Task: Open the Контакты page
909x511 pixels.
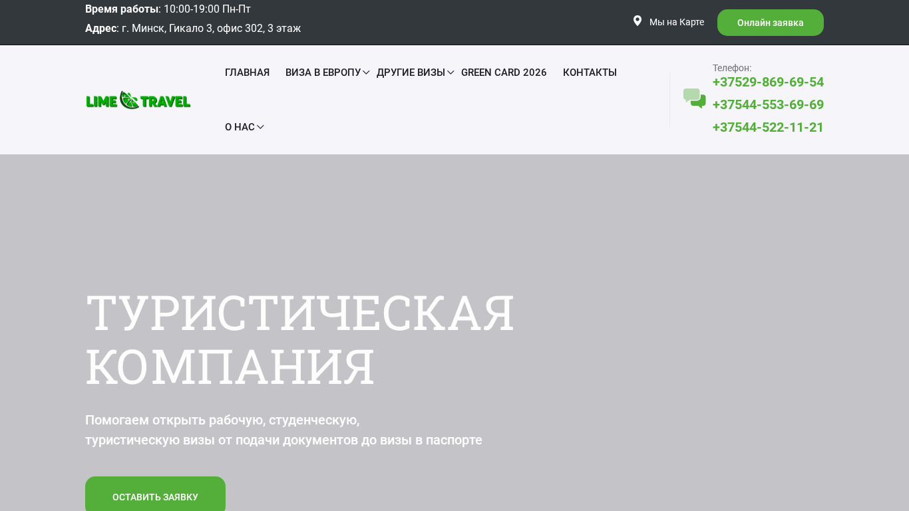Action: [590, 73]
